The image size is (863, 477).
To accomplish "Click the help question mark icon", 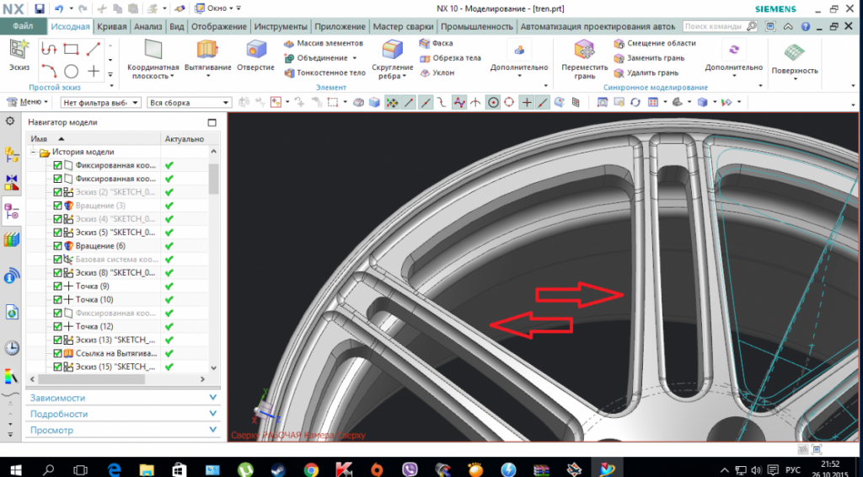I will coord(805,26).
